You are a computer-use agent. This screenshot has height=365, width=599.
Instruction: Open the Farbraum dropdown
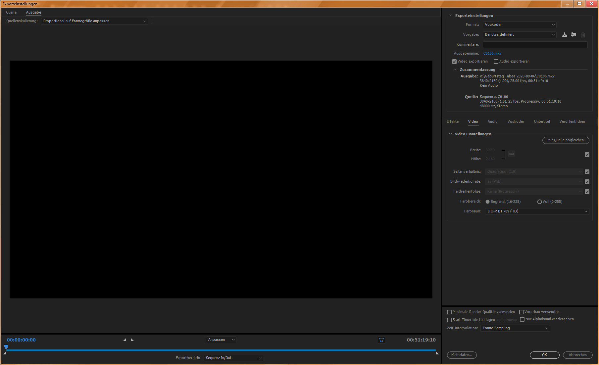point(537,211)
